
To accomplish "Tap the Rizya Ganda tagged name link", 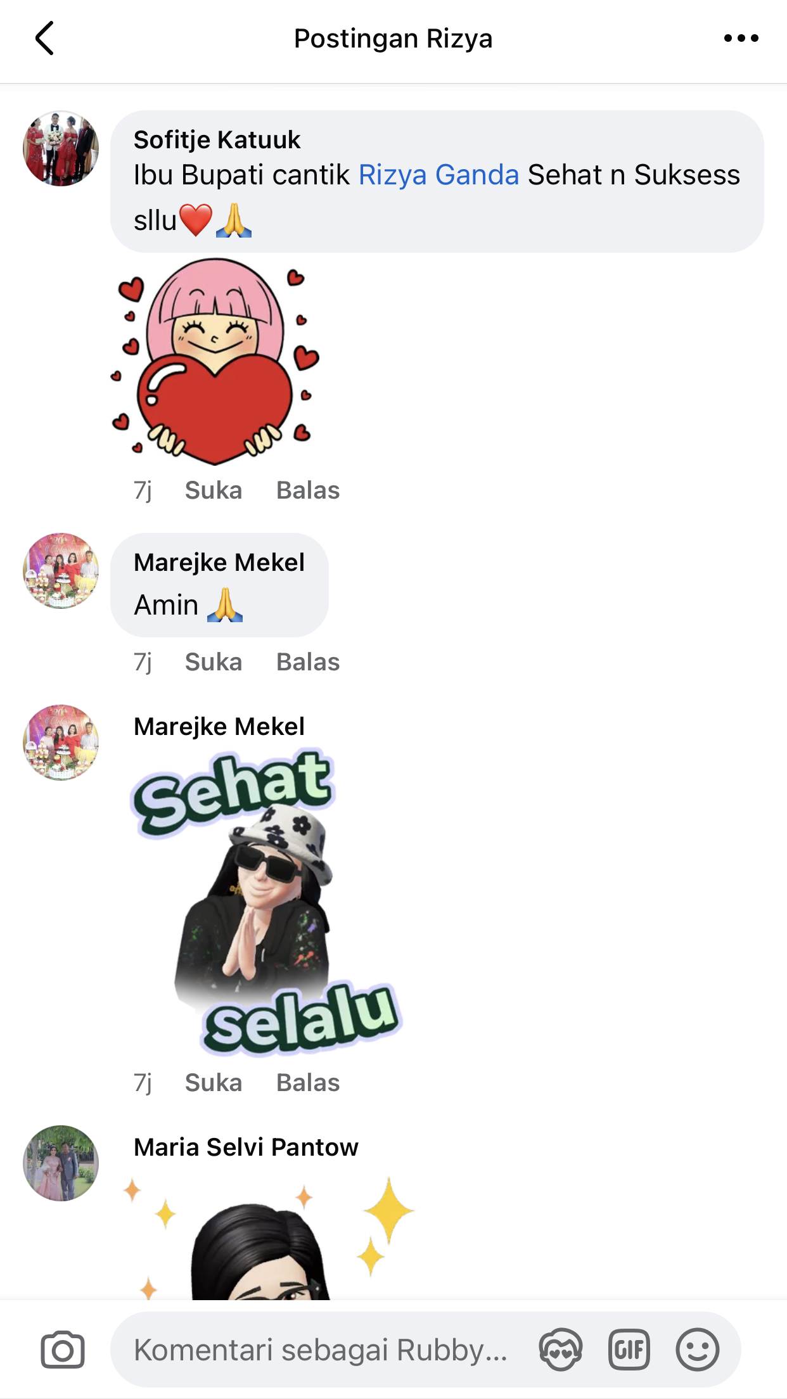I will 439,175.
